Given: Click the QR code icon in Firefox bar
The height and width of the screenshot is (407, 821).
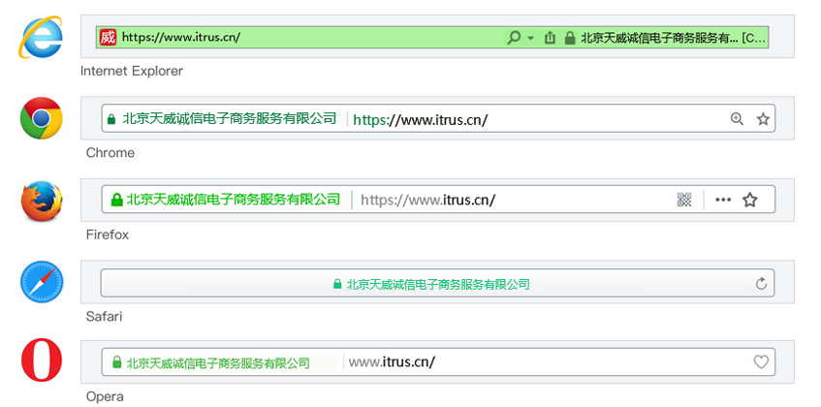Looking at the screenshot, I should (x=683, y=200).
